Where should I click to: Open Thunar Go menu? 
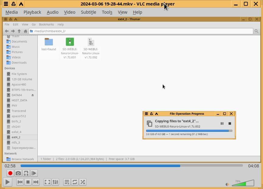(33, 25)
